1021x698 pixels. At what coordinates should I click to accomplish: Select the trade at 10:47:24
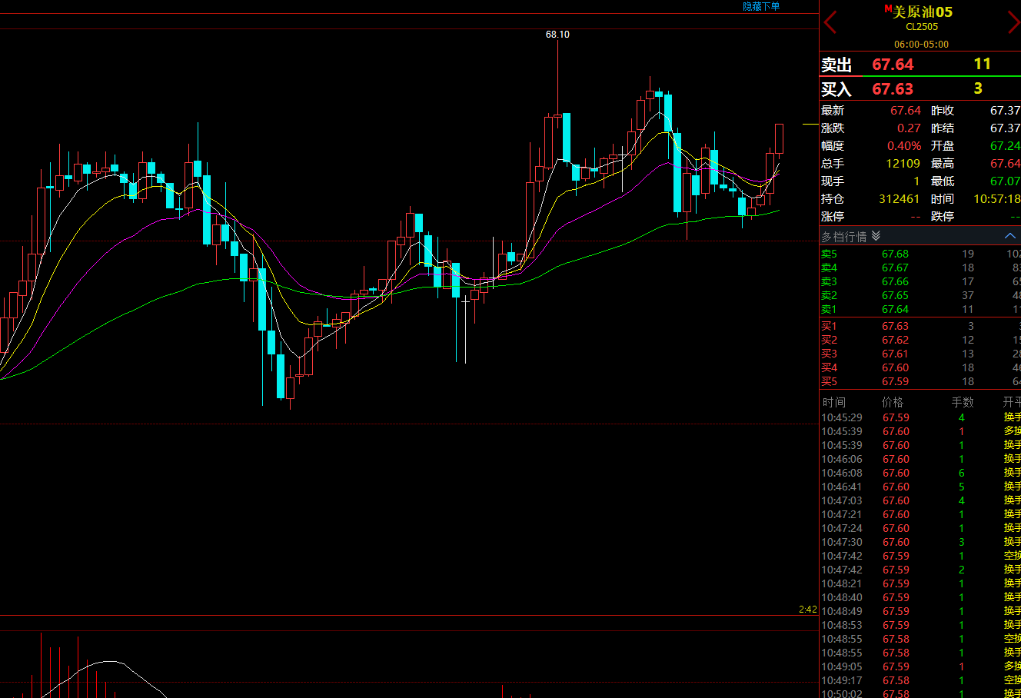tap(920, 528)
